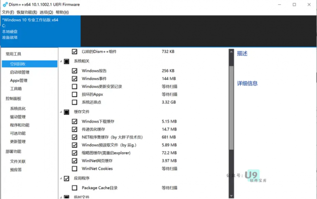Click the scrollbar up arrow

(231, 52)
